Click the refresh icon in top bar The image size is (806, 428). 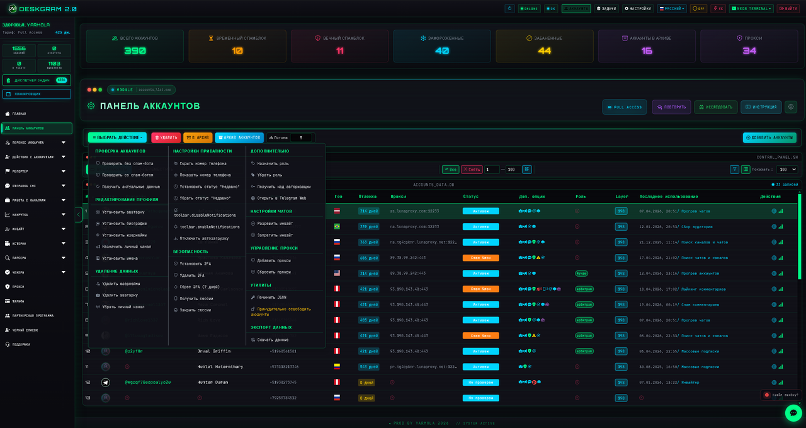click(x=509, y=9)
